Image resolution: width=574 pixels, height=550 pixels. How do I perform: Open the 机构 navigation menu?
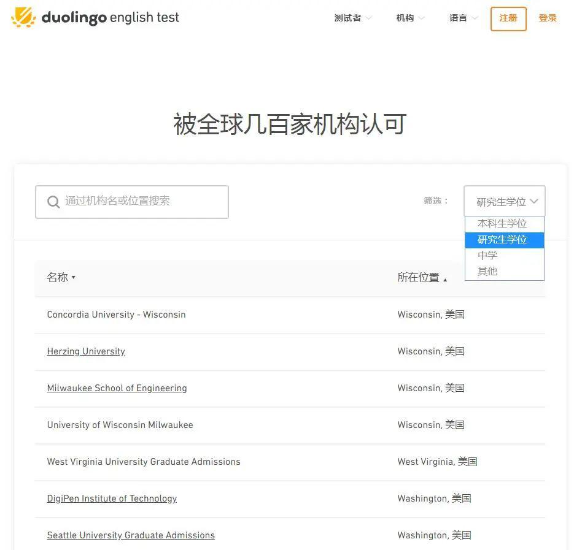(x=410, y=18)
